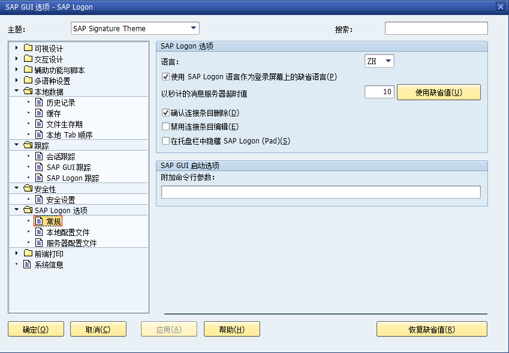The width and height of the screenshot is (509, 353).
Task: Close the SAP GUI 选项 dialog window
Action: (501, 7)
